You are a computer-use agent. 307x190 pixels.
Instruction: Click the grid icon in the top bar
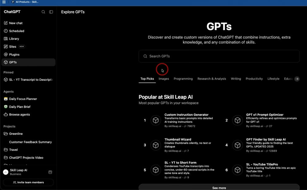click(x=4, y=2)
